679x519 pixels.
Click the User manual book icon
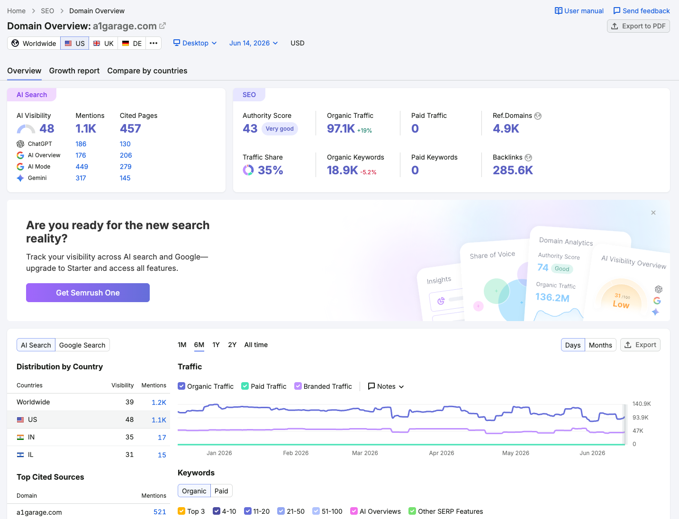coord(559,11)
